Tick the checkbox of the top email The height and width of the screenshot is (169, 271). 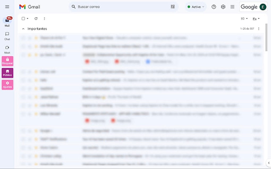(x=23, y=38)
